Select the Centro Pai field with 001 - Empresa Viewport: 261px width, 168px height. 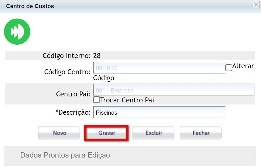173,90
